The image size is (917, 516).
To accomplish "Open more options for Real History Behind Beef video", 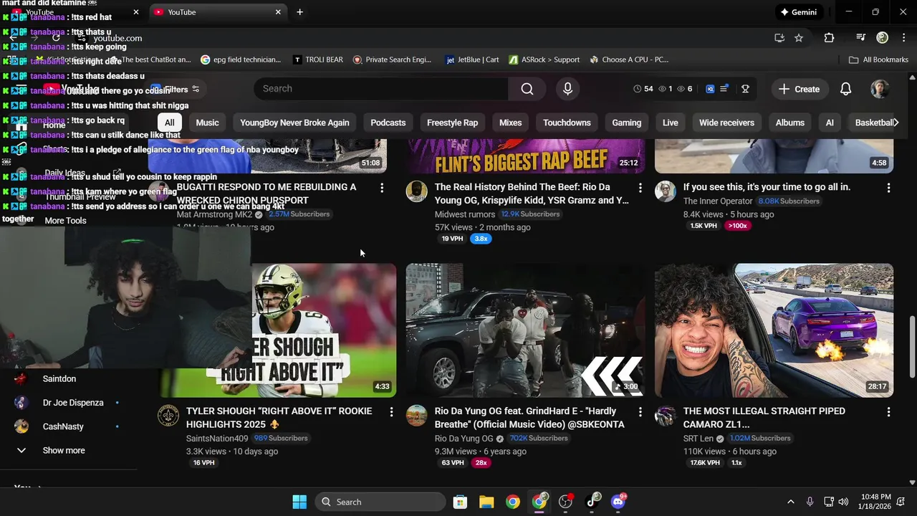I will tap(640, 188).
